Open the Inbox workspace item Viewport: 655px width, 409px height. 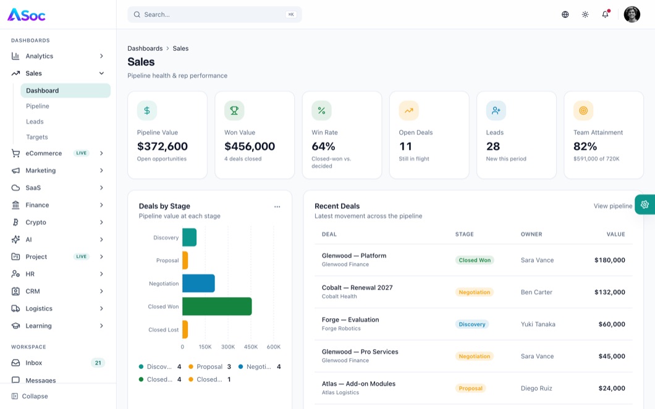(58, 363)
